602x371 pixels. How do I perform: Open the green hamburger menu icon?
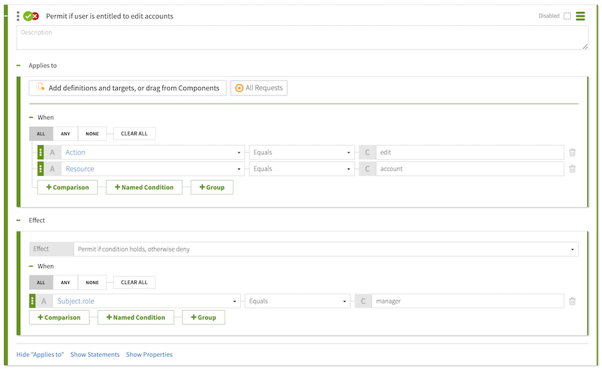coord(581,16)
